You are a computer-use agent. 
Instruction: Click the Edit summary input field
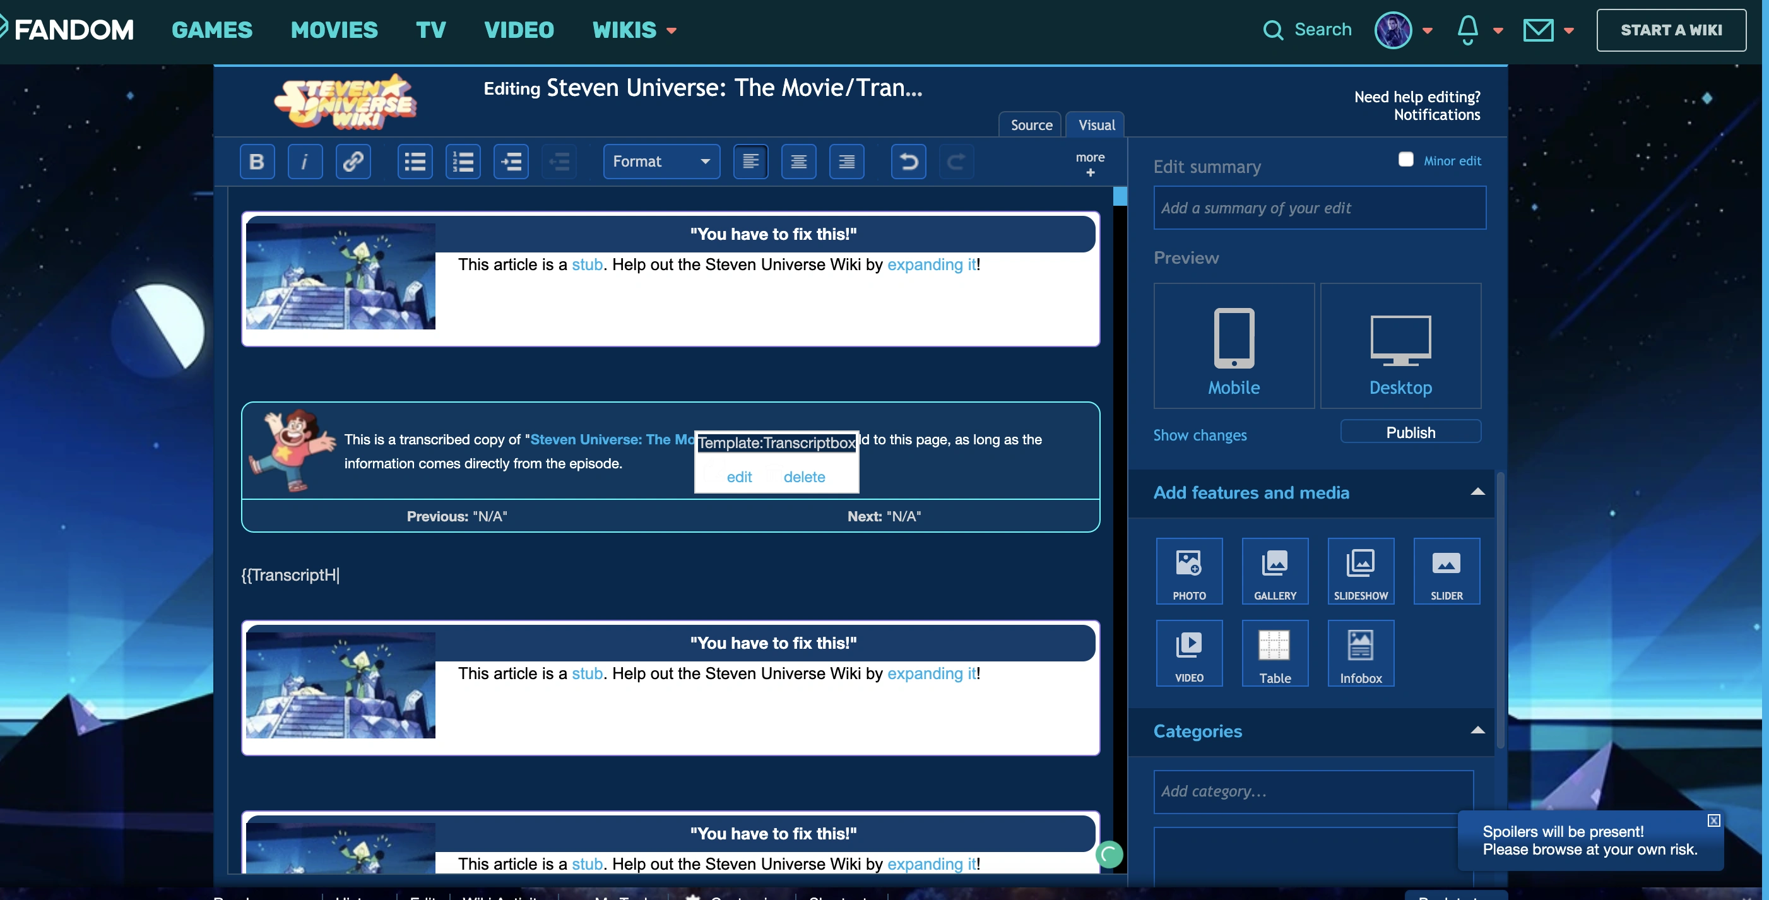point(1318,208)
